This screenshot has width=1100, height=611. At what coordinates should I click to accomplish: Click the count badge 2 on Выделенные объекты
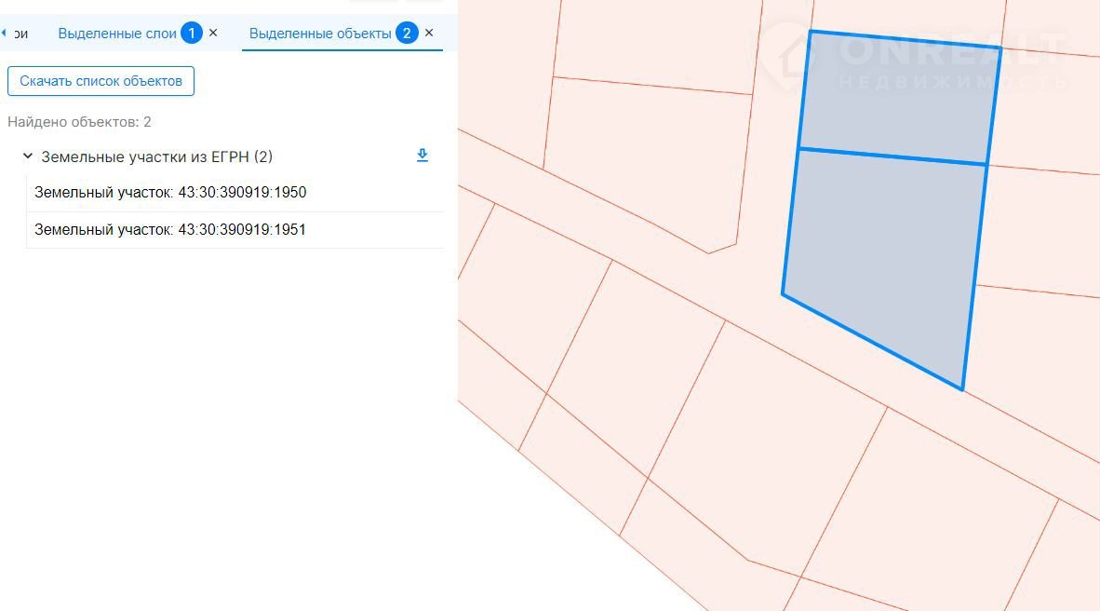click(406, 34)
